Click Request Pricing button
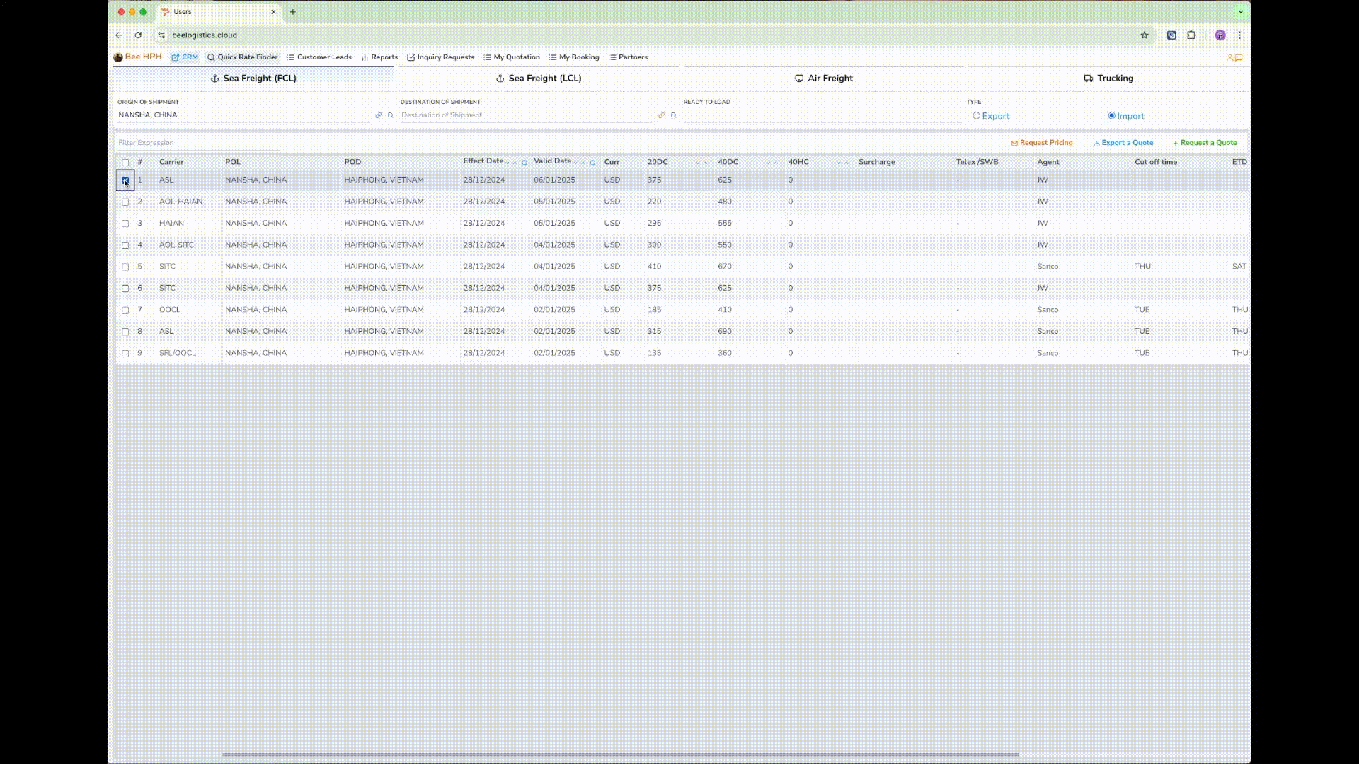Viewport: 1359px width, 764px height. 1042,143
